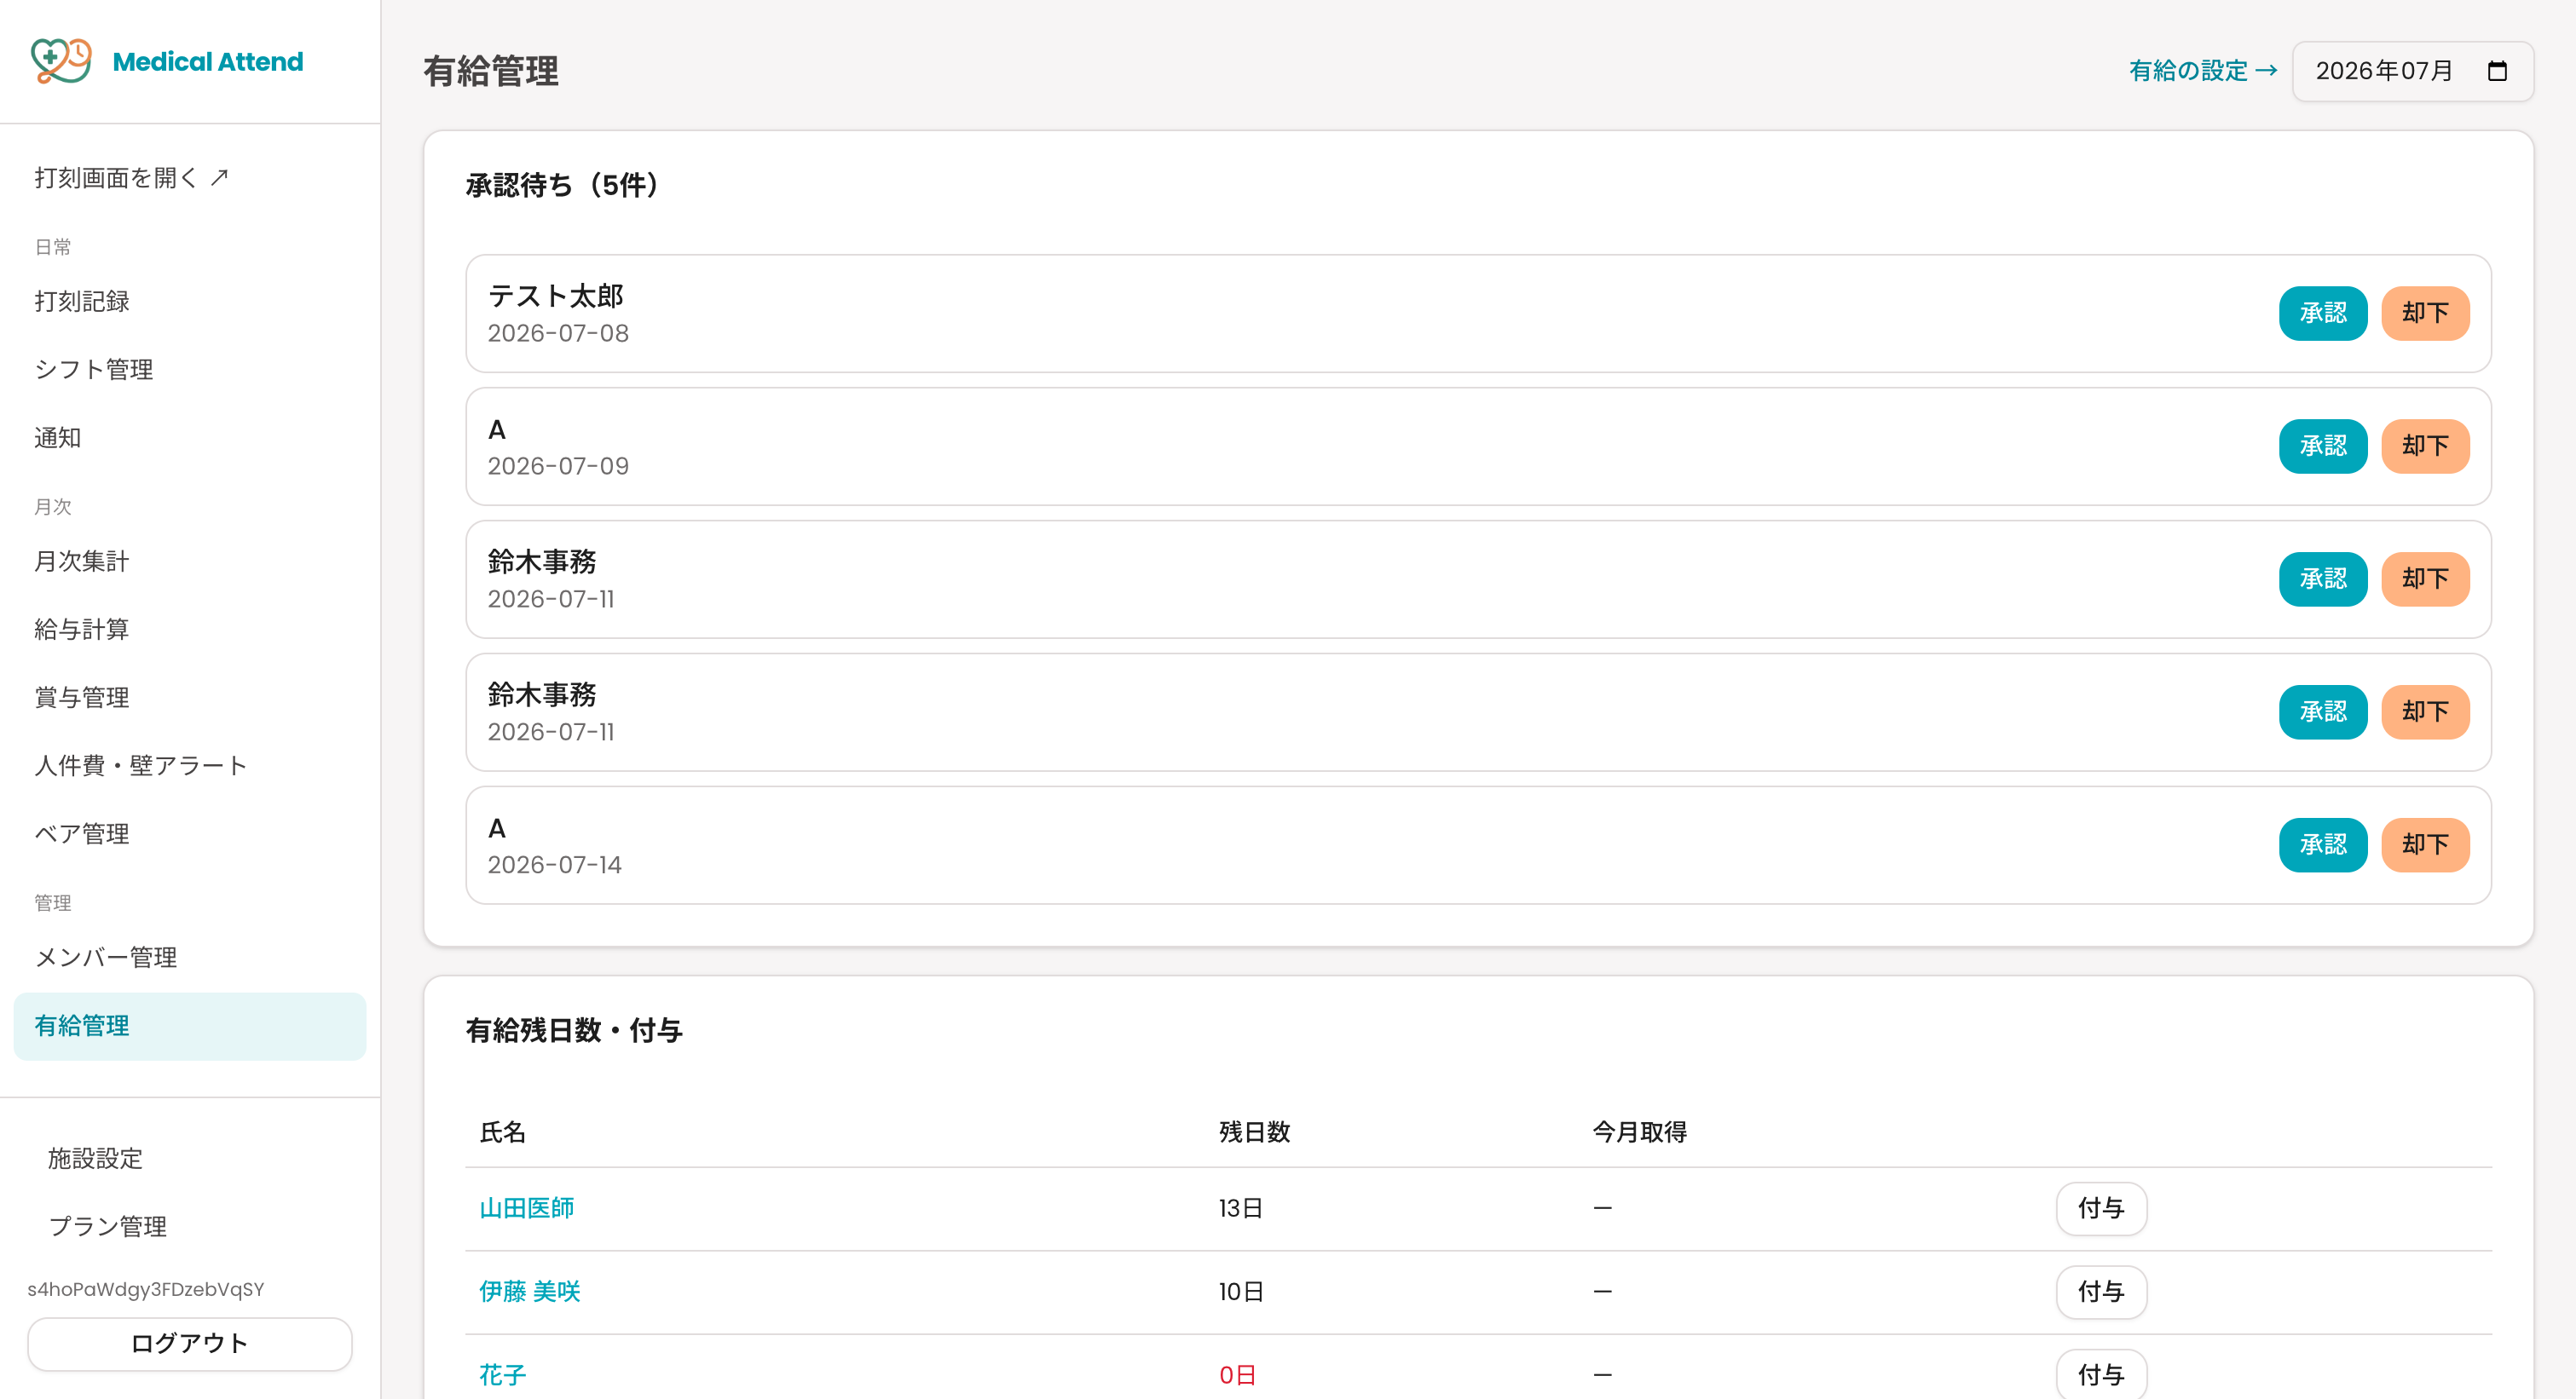Click the 有給管理 page title
The height and width of the screenshot is (1399, 2576).
(491, 71)
